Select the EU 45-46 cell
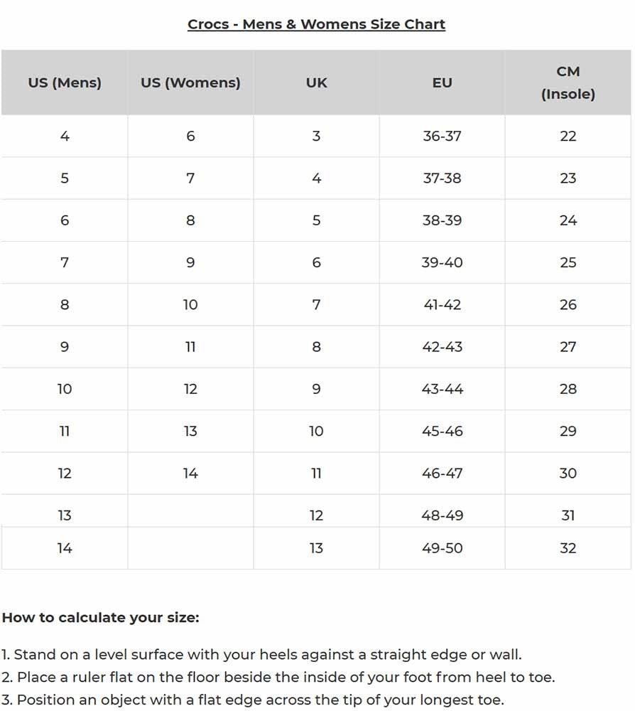 (x=442, y=432)
